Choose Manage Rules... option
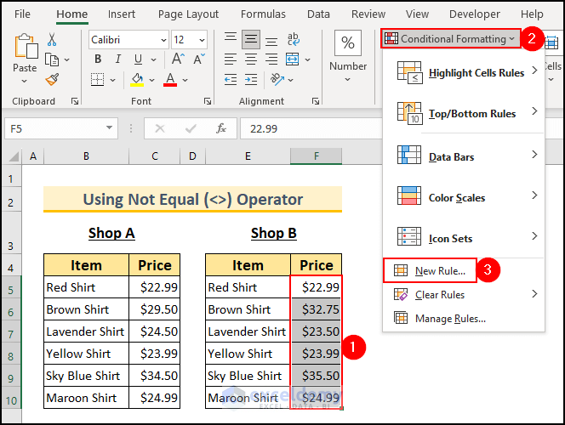 click(x=464, y=318)
